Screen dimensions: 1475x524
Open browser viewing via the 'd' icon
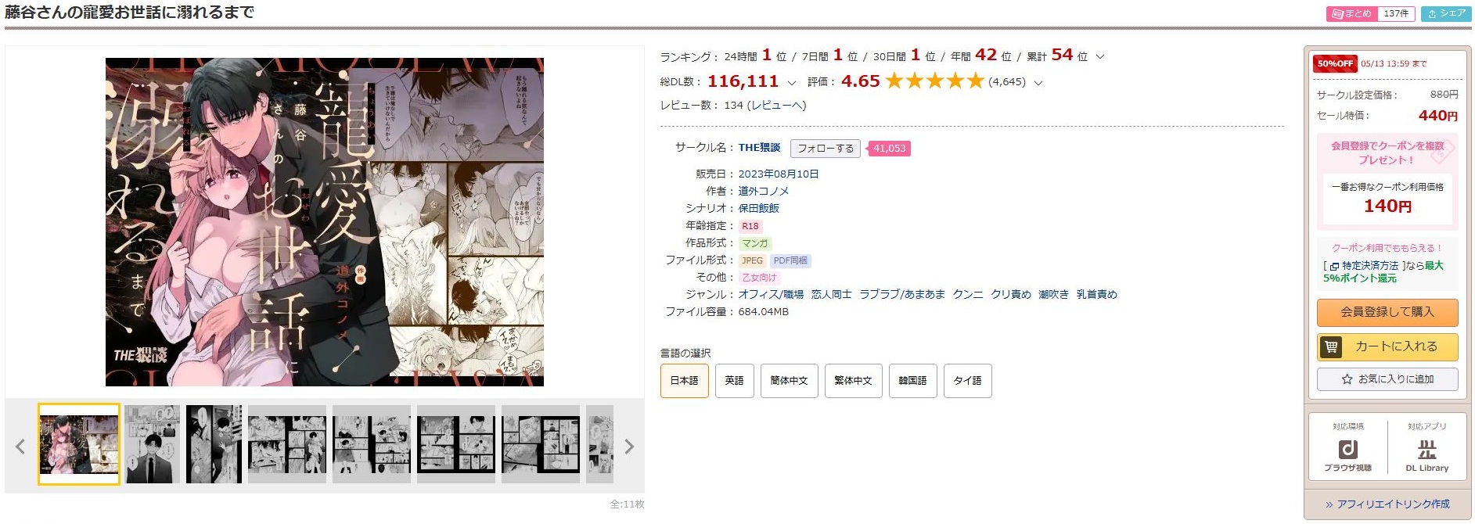tap(1347, 449)
